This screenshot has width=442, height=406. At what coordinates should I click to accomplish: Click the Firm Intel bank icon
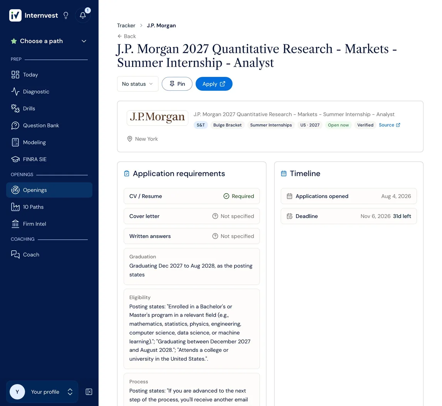(15, 224)
